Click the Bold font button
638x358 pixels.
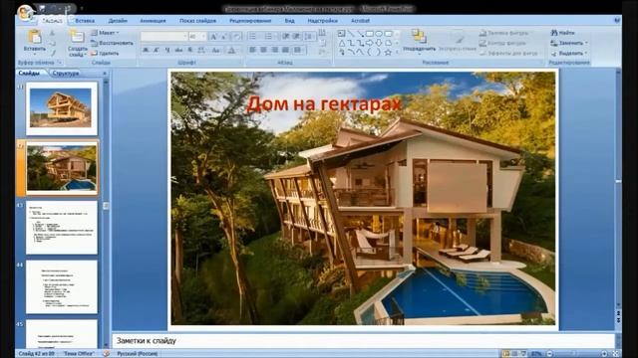(146, 50)
